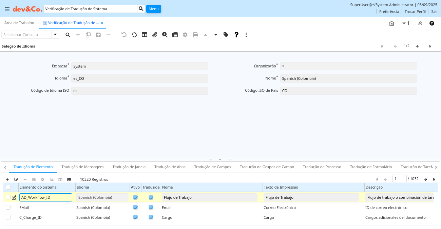Toggle grid view in the main toolbar
The width and height of the screenshot is (441, 229).
[x=145, y=35]
